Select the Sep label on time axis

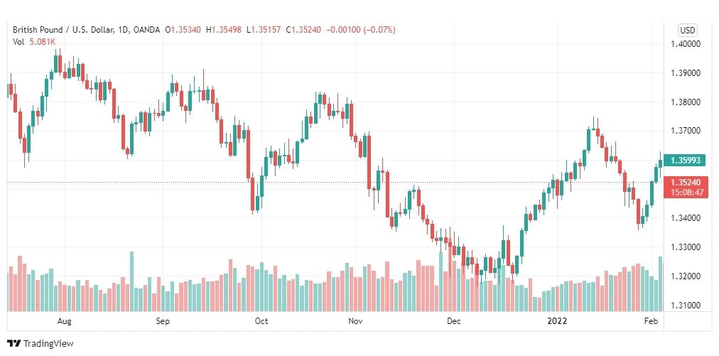pos(163,321)
